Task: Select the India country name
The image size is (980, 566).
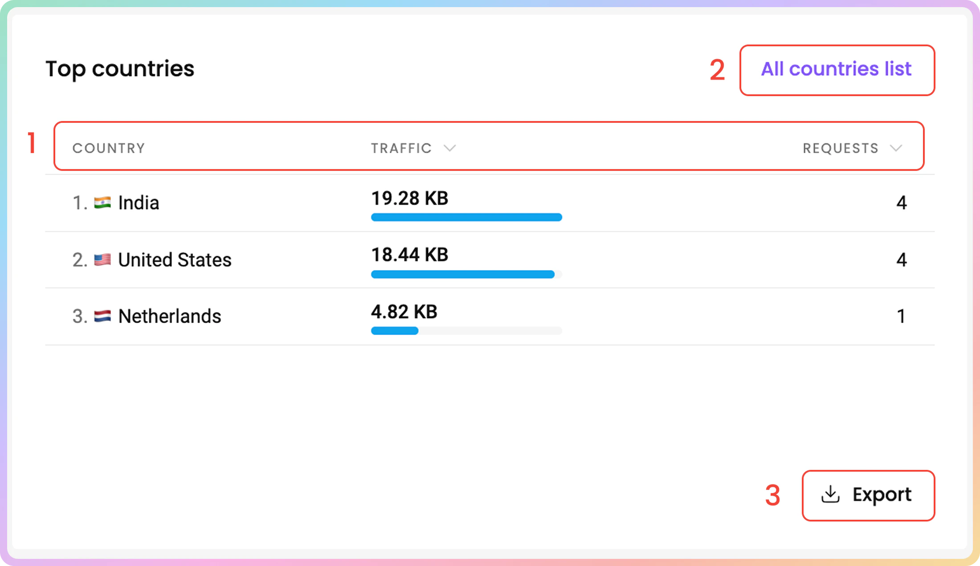Action: tap(139, 203)
